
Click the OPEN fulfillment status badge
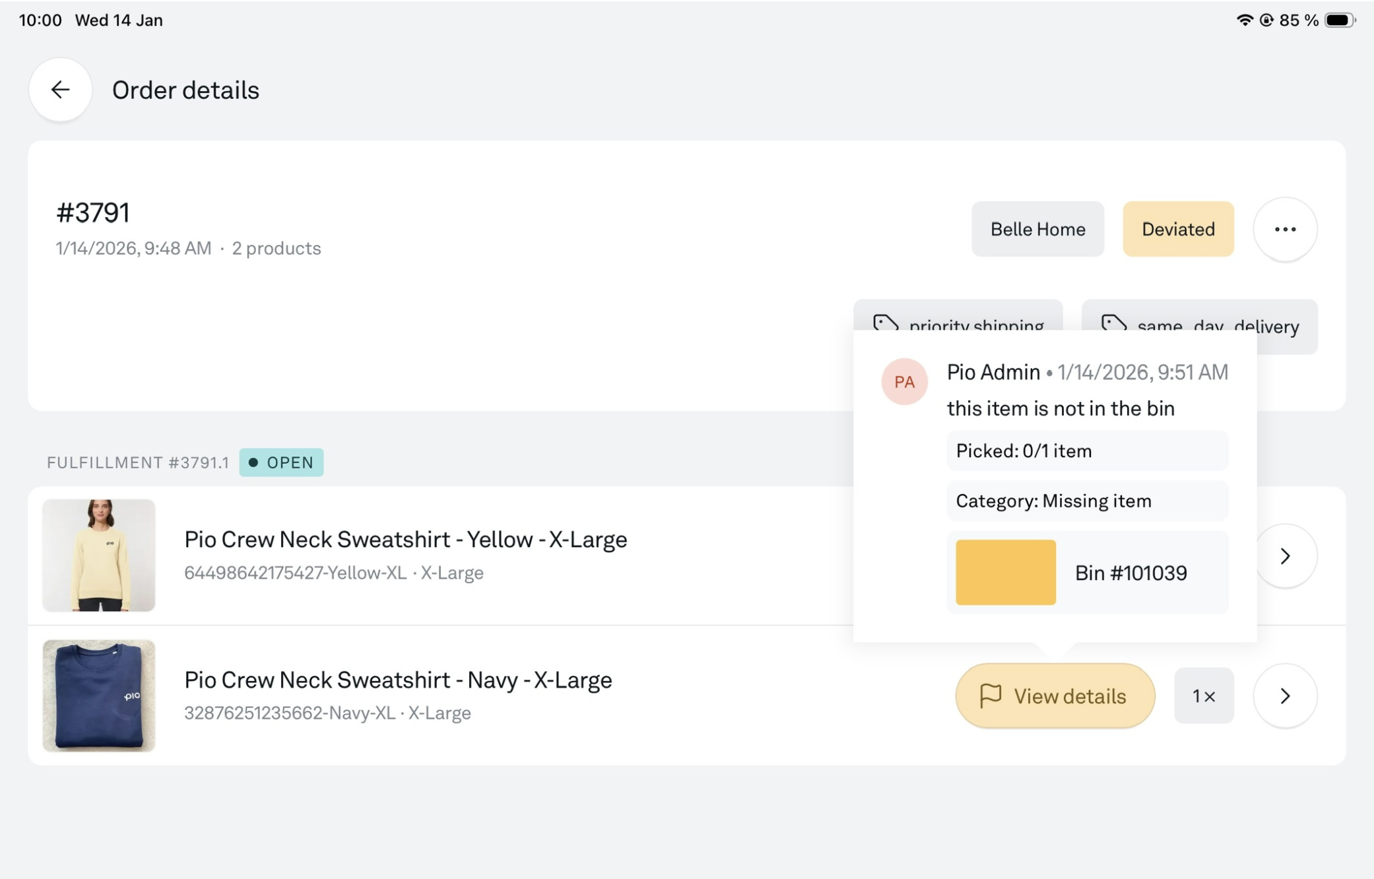(281, 462)
